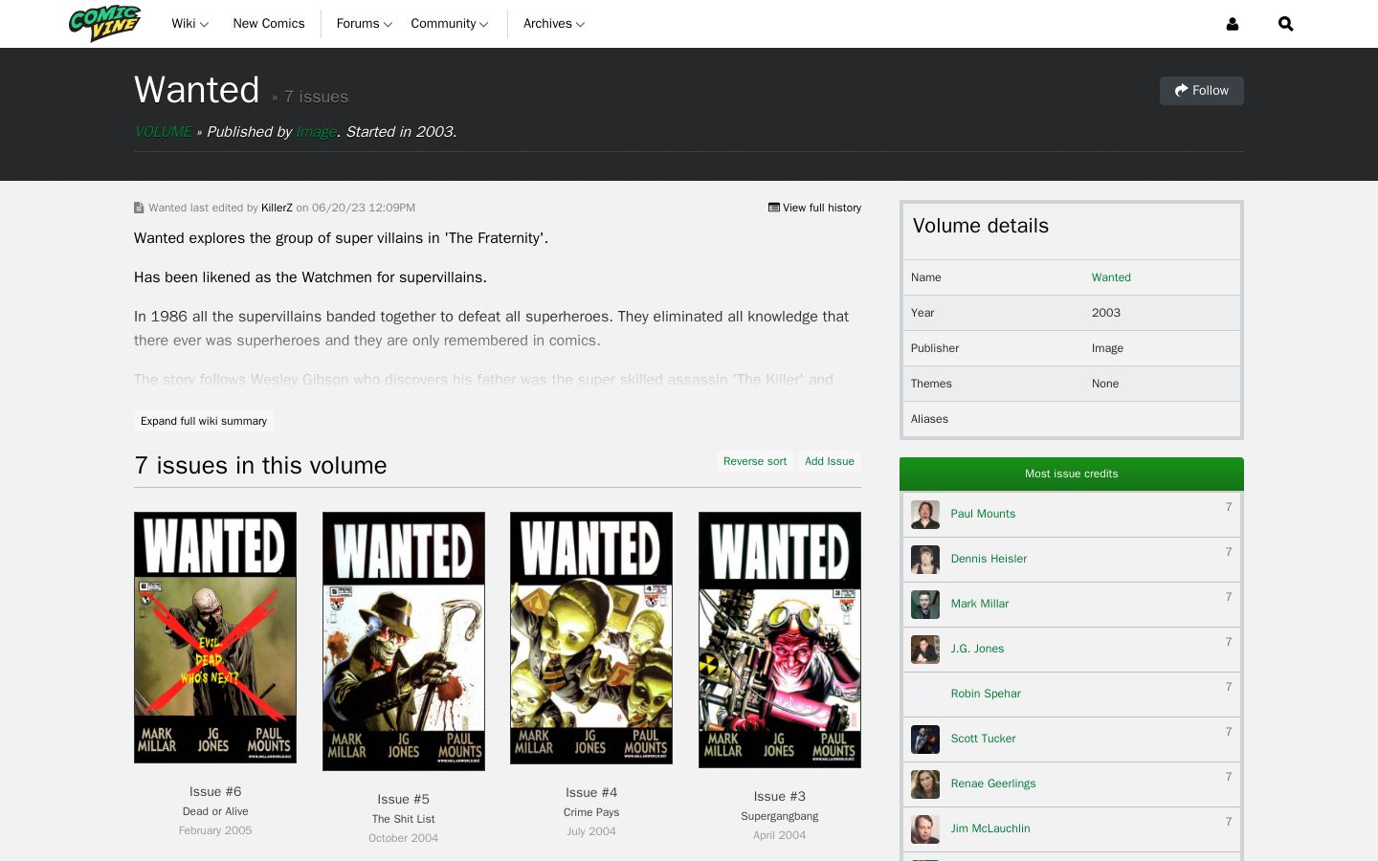1378x861 pixels.
Task: Go to New Comics page
Action: 269,24
